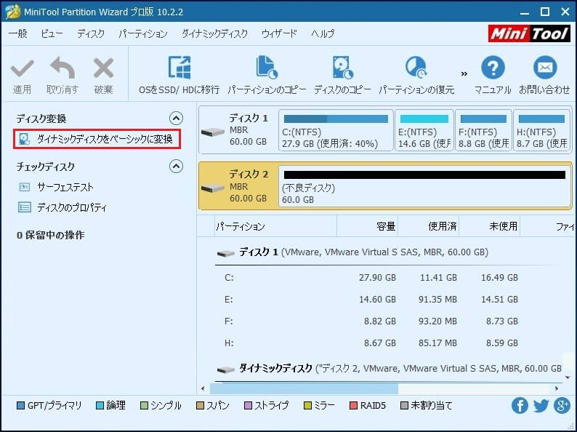The width and height of the screenshot is (577, 432).
Task: Show more toolbar items via » chevron
Action: click(464, 73)
